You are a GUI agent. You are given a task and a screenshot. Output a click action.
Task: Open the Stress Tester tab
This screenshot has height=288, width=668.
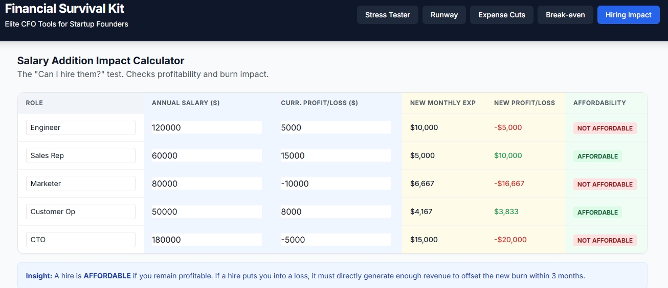click(x=388, y=15)
